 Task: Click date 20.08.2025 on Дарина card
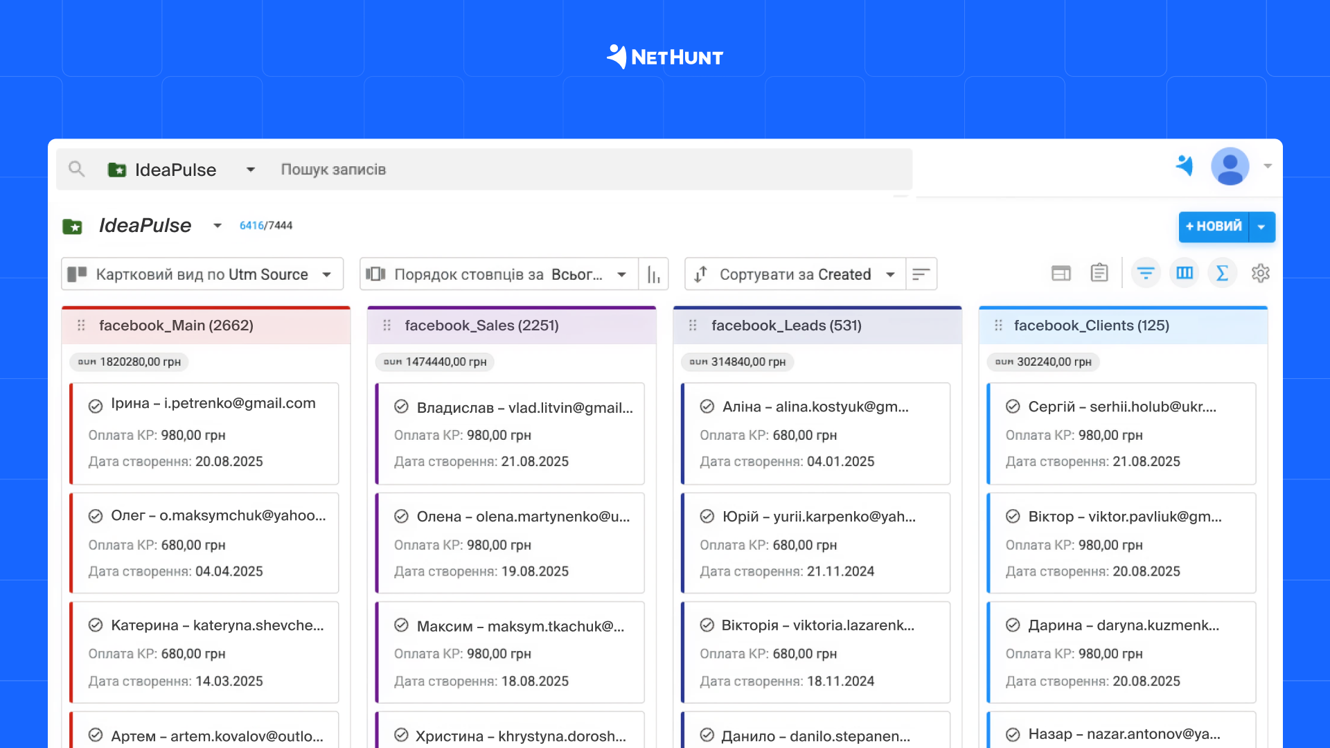click(1146, 682)
